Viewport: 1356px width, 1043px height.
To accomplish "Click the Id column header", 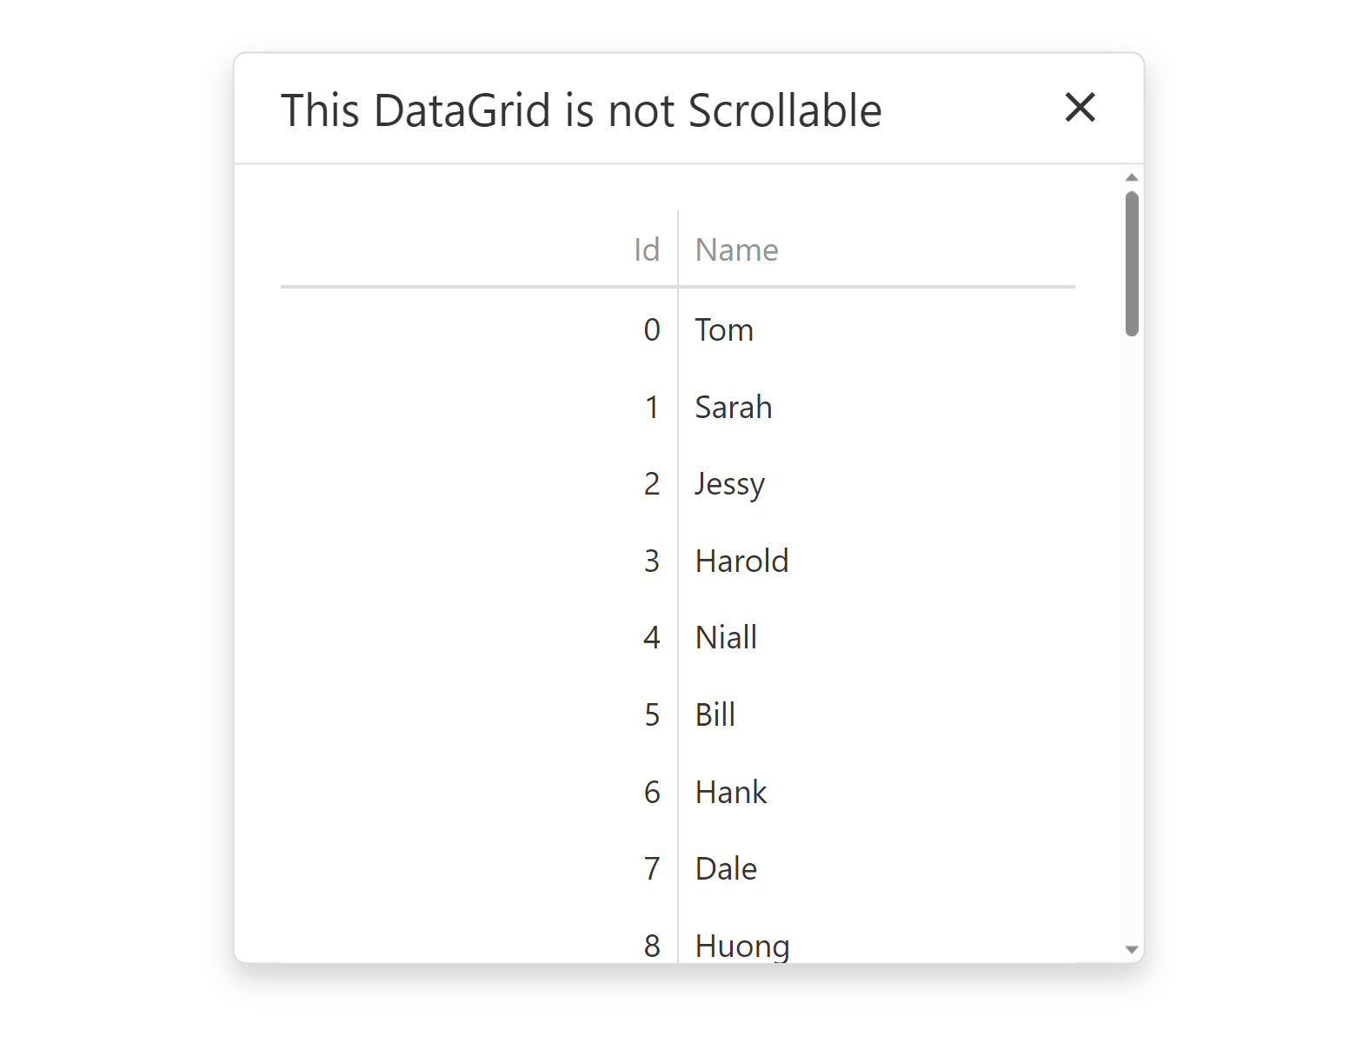I will click(x=647, y=249).
